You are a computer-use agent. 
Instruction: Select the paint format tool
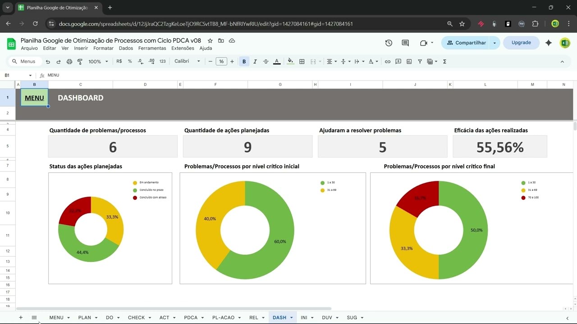pos(80,62)
